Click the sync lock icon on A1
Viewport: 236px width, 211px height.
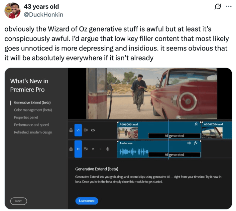click(86, 149)
